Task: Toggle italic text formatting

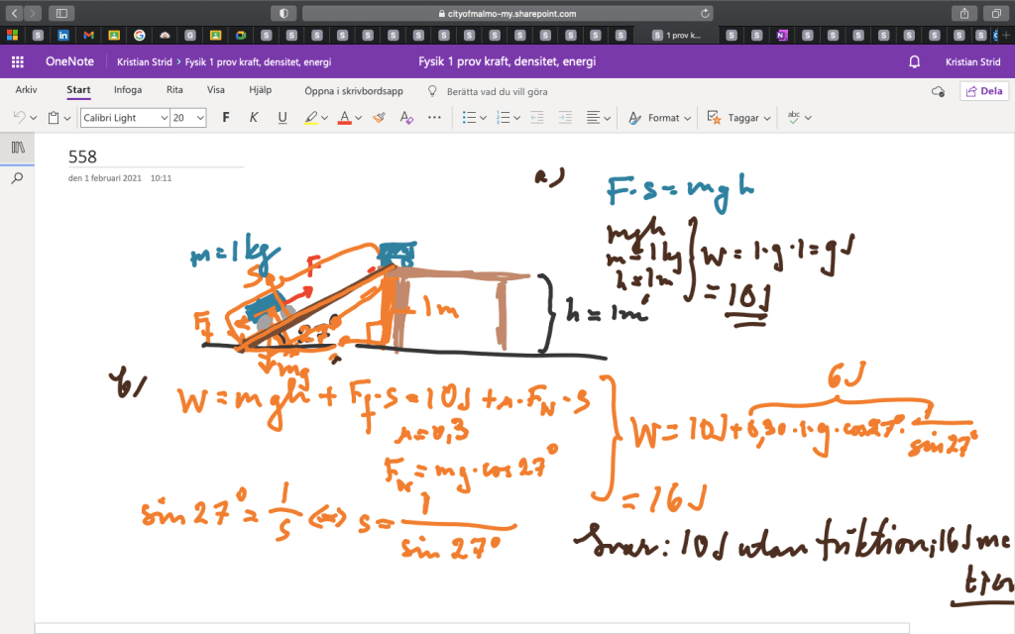Action: [x=254, y=117]
